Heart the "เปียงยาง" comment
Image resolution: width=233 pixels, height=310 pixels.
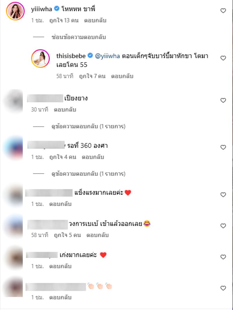[x=223, y=100]
